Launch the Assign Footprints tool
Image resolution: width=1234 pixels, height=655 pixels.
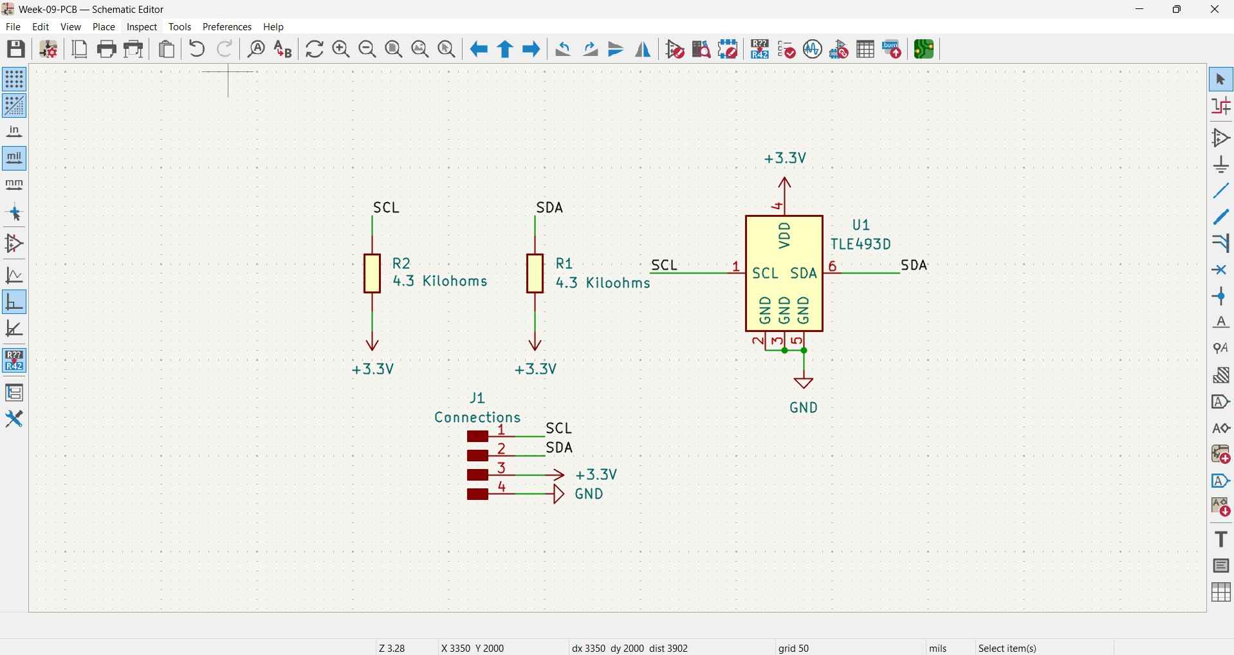(840, 49)
